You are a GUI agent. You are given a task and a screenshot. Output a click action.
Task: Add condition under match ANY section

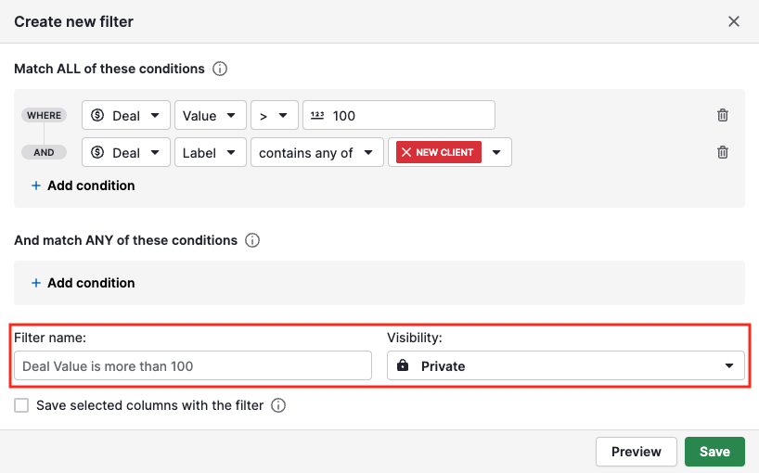coord(83,283)
